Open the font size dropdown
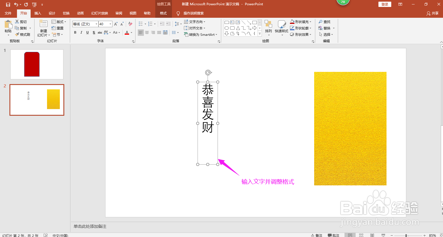 click(110, 24)
